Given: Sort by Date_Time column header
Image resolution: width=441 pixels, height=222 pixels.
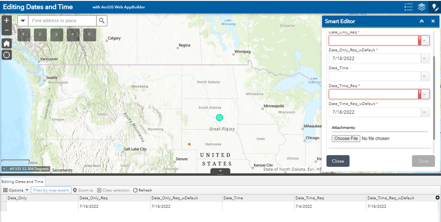Looking at the screenshot, I should 258,198.
